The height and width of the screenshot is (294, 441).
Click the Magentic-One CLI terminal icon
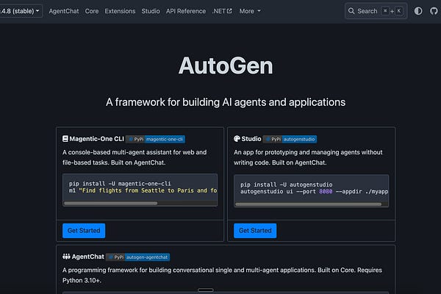65,139
